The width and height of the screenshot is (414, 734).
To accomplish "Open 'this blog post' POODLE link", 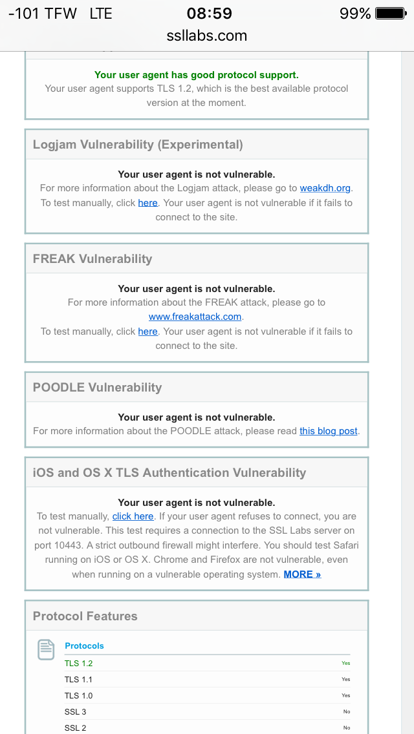I will click(x=328, y=431).
